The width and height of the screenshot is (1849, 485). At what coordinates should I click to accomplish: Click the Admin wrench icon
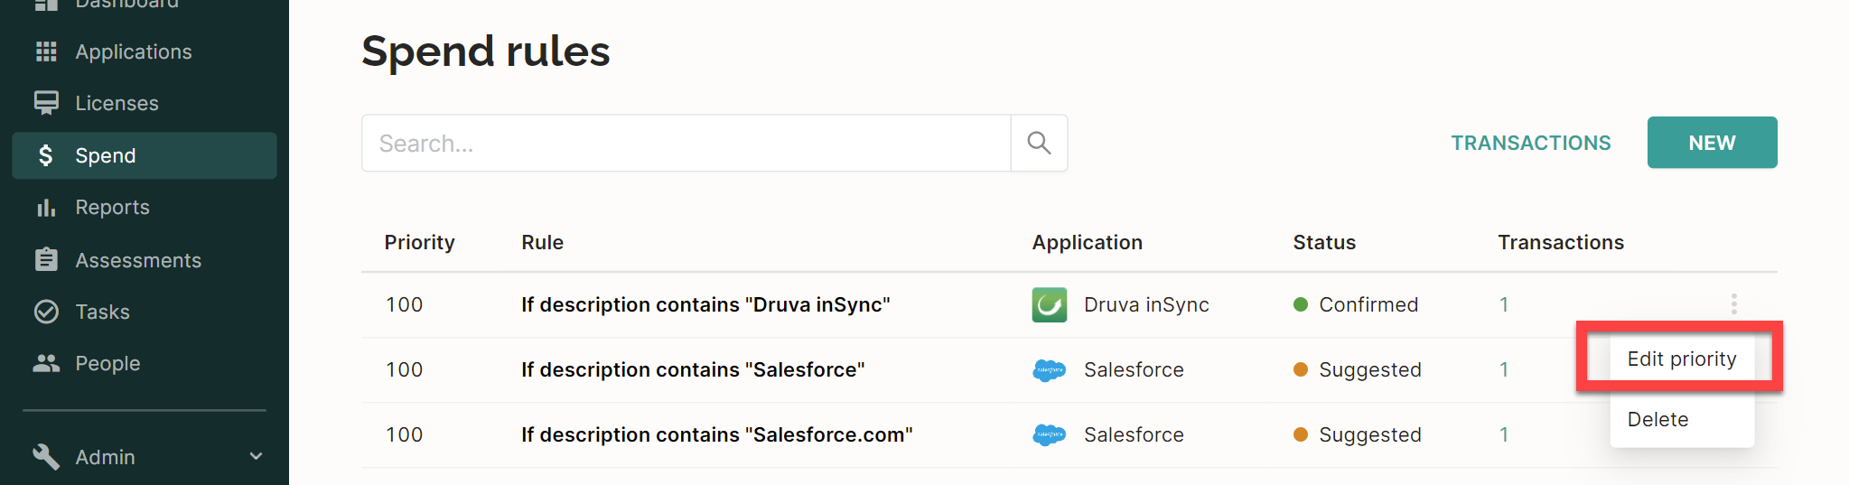(46, 456)
